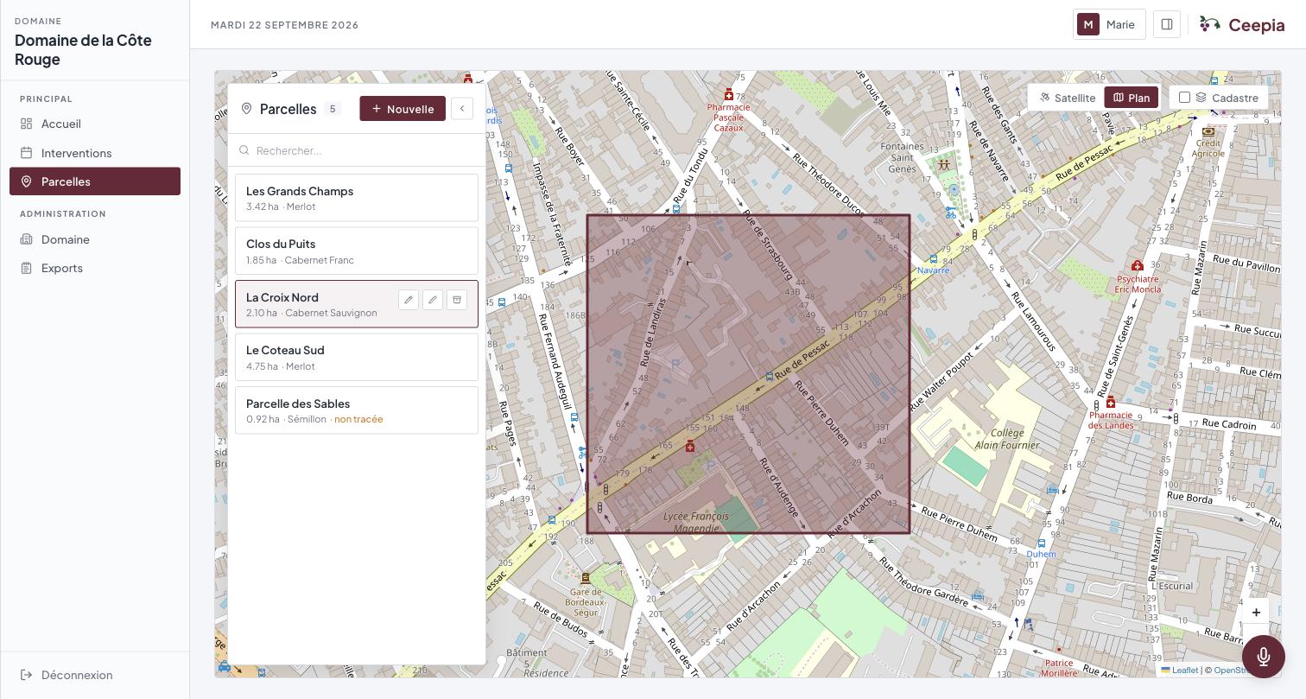Open the Leaflet attribution link
Viewport: 1306px width, 699px height.
tap(1180, 670)
